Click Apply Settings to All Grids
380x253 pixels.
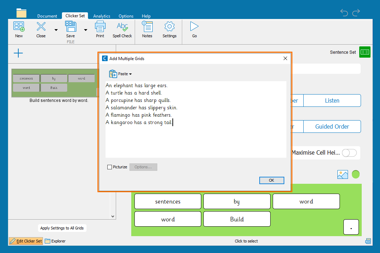coord(62,228)
